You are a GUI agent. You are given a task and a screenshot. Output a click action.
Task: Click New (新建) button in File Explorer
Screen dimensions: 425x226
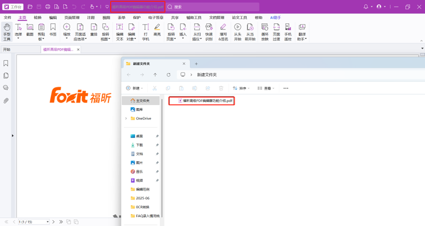[x=135, y=88]
